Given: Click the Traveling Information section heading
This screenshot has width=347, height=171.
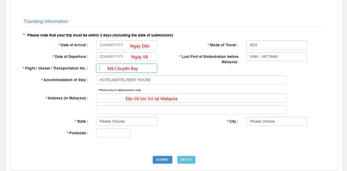Looking at the screenshot, I should point(46,21).
